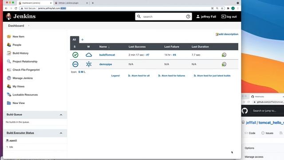This screenshot has height=160, width=284.
Task: Sort by Last Failure column
Action: (172, 47)
